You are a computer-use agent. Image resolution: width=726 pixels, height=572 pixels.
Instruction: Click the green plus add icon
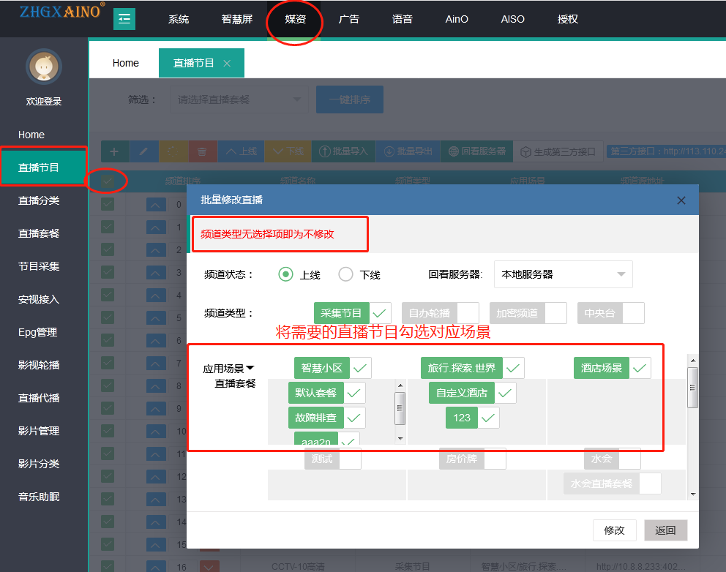tap(114, 151)
